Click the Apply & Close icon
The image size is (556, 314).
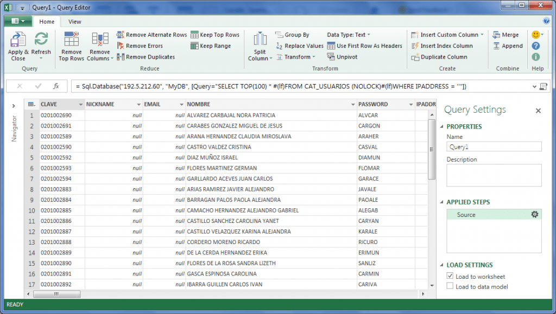click(x=18, y=39)
